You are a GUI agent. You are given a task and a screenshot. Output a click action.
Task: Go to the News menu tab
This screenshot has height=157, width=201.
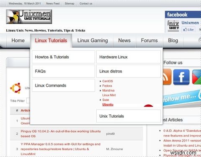point(124,41)
